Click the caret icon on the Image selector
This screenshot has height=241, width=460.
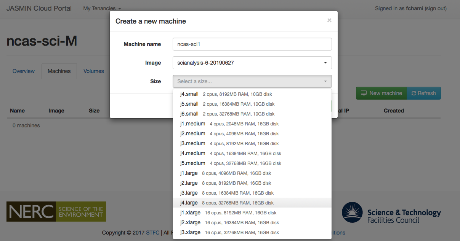(325, 63)
